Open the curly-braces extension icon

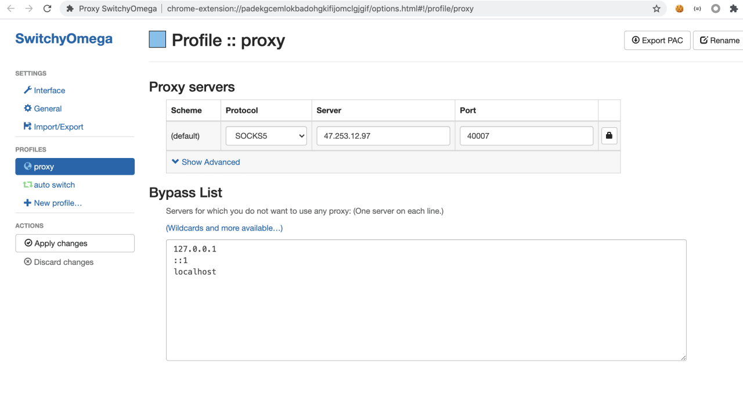point(697,9)
